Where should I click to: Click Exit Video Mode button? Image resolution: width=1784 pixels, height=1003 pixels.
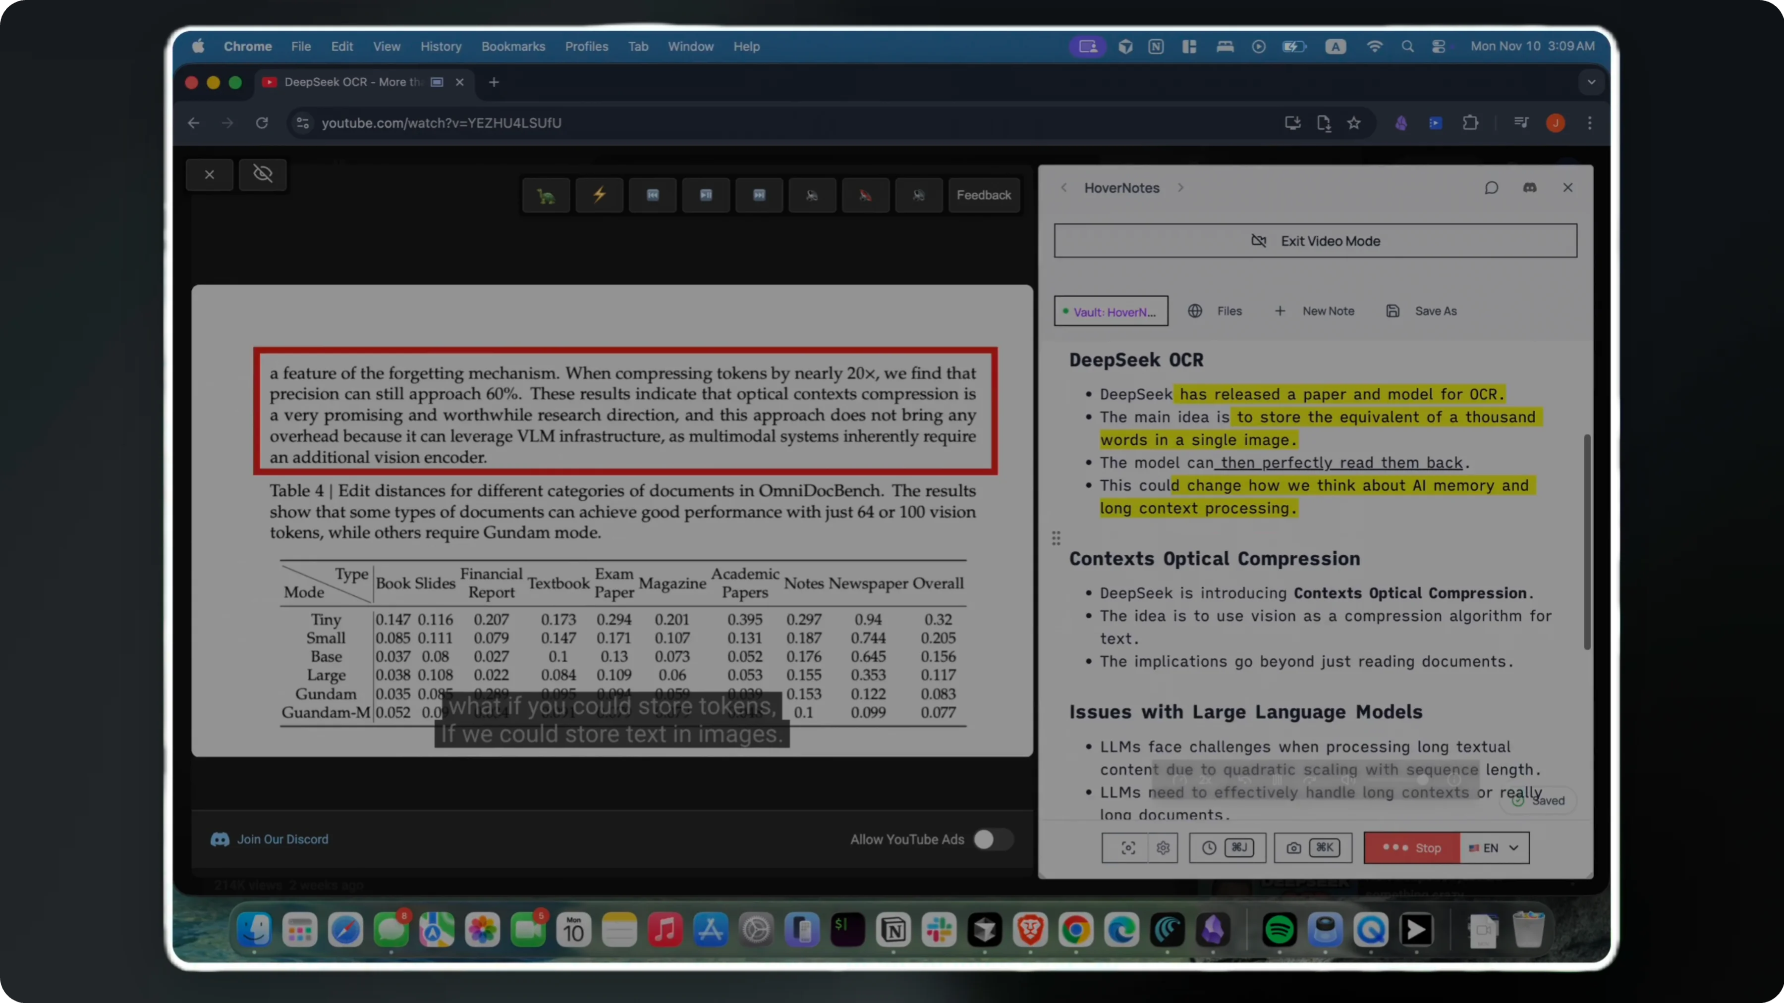[1315, 241]
